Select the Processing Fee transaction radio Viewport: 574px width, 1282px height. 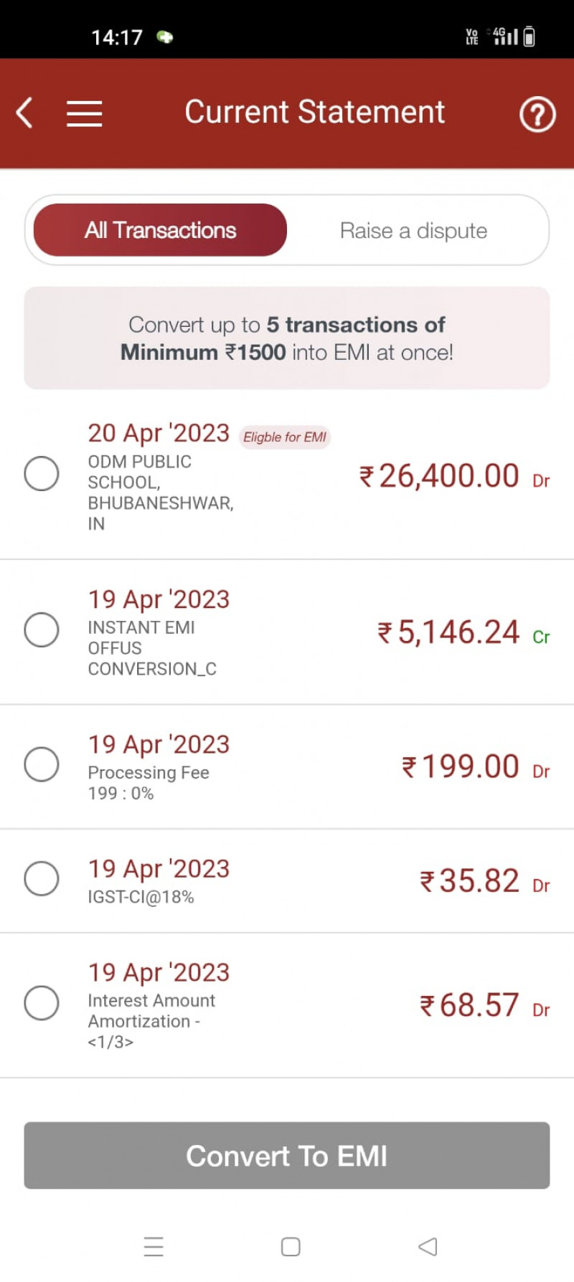click(42, 764)
